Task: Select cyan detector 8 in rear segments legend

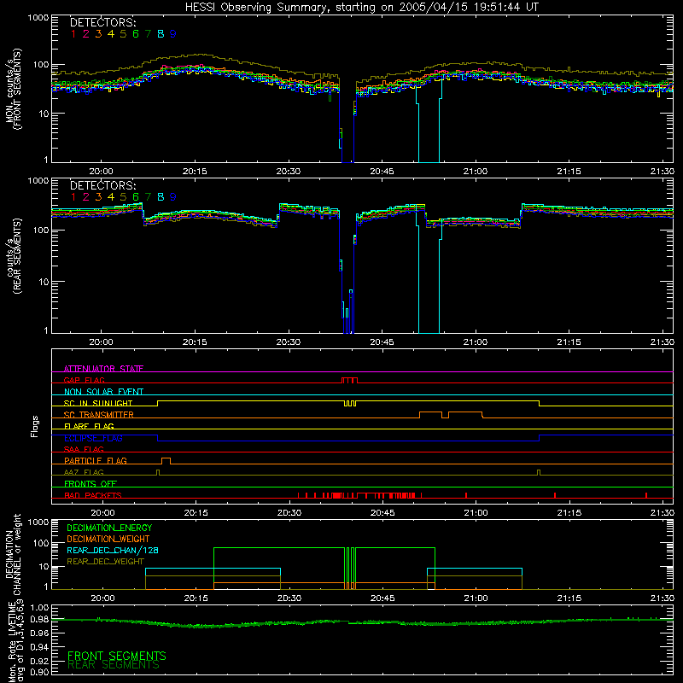Action: tap(161, 197)
